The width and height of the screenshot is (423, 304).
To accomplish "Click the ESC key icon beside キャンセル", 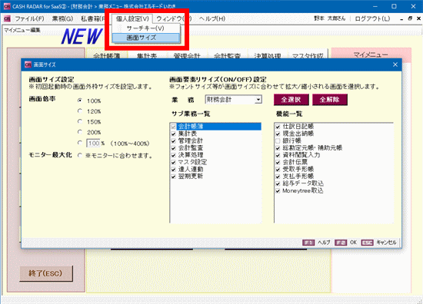I will click(x=367, y=243).
